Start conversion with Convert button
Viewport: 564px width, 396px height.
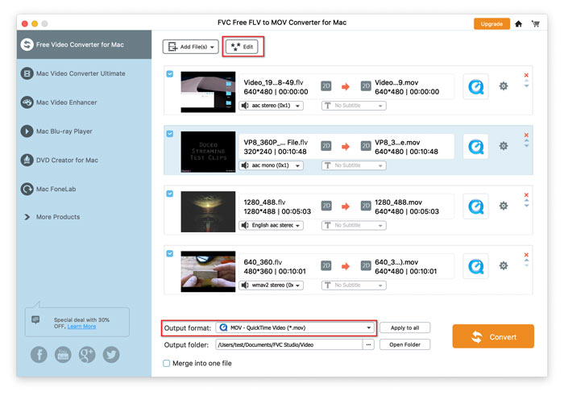pyautogui.click(x=493, y=336)
